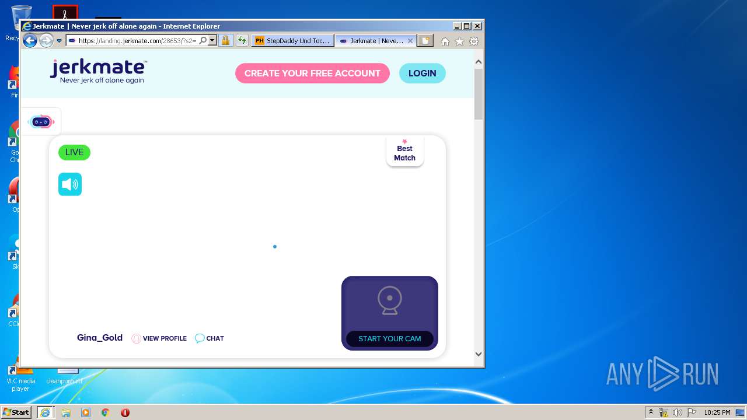Screen dimensions: 747x420
Task: Click the address bar search magnifier icon
Action: click(x=203, y=41)
